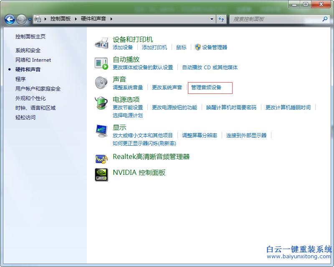Open 声音 settings via the speaker icon
Screen dimensions: 334x267
pos(100,83)
